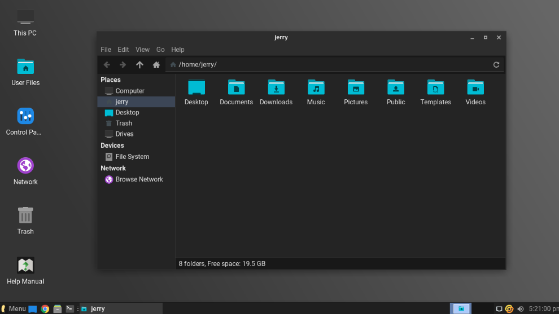559x314 pixels.
Task: Open the volume control in tray
Action: [521, 309]
